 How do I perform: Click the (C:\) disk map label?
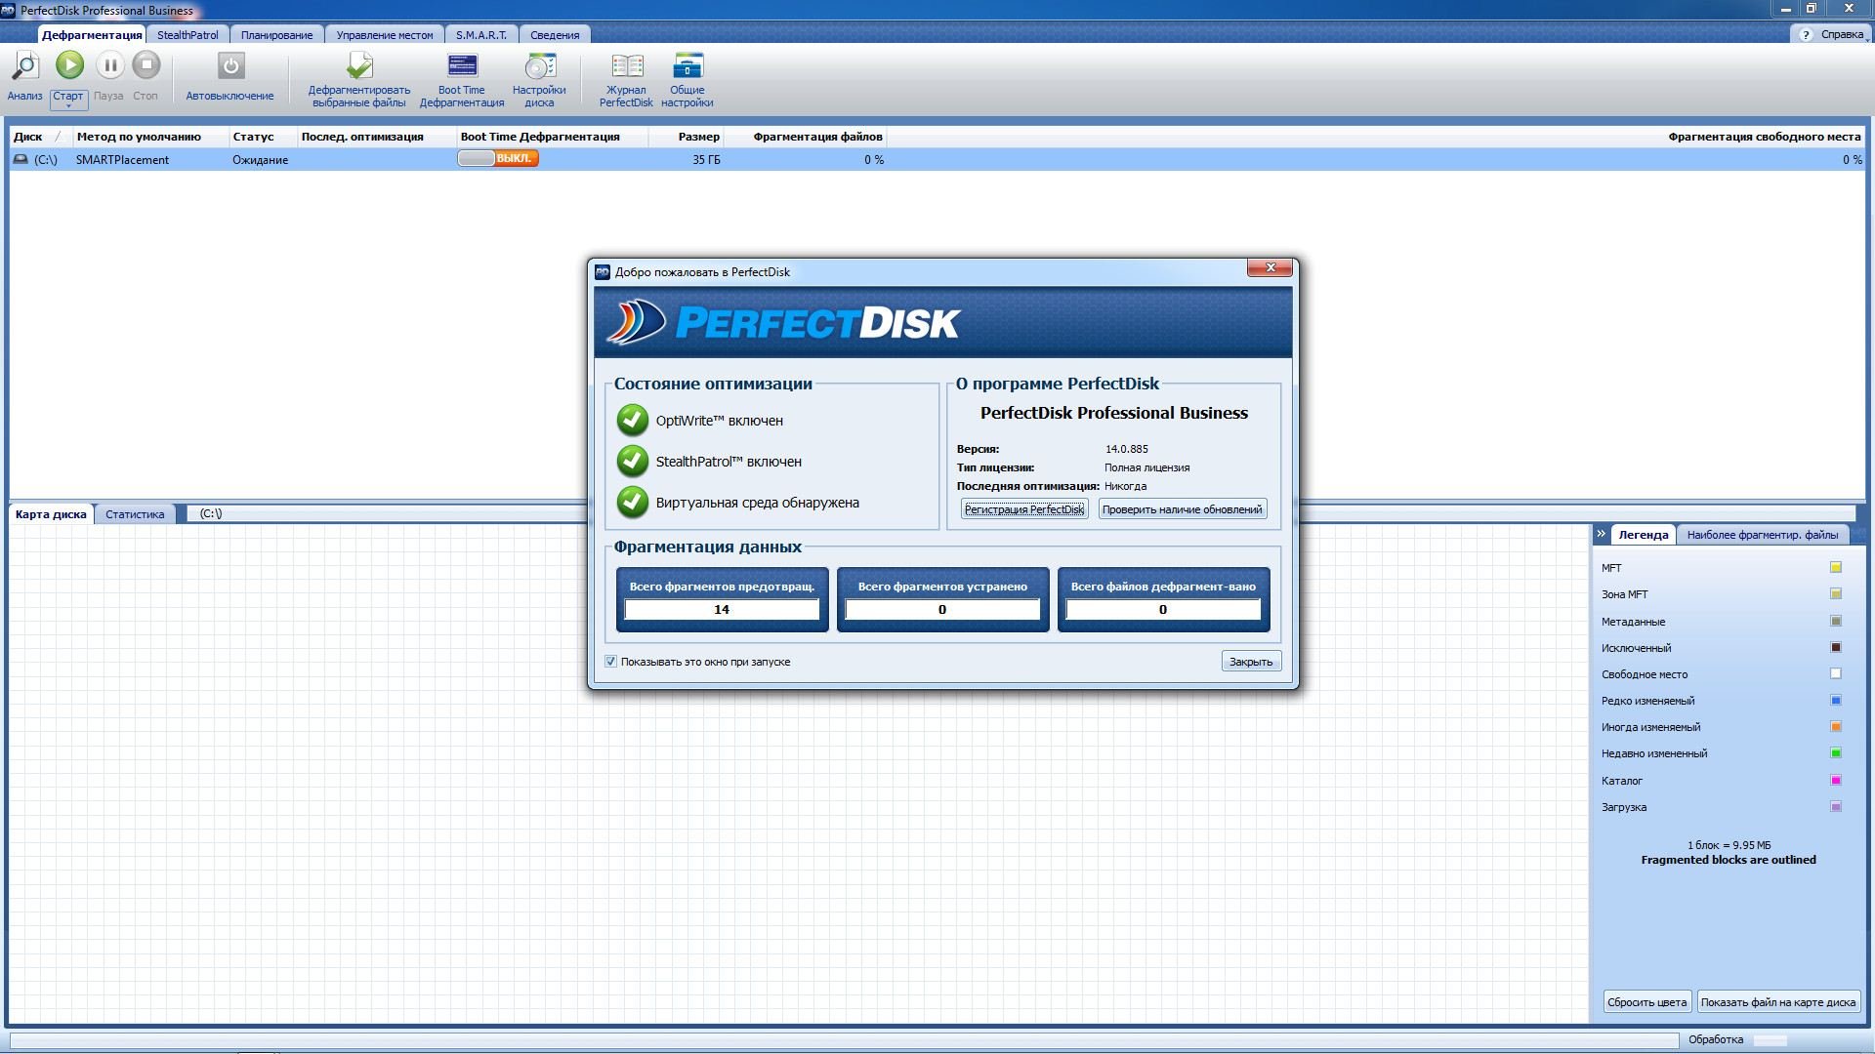pos(211,513)
